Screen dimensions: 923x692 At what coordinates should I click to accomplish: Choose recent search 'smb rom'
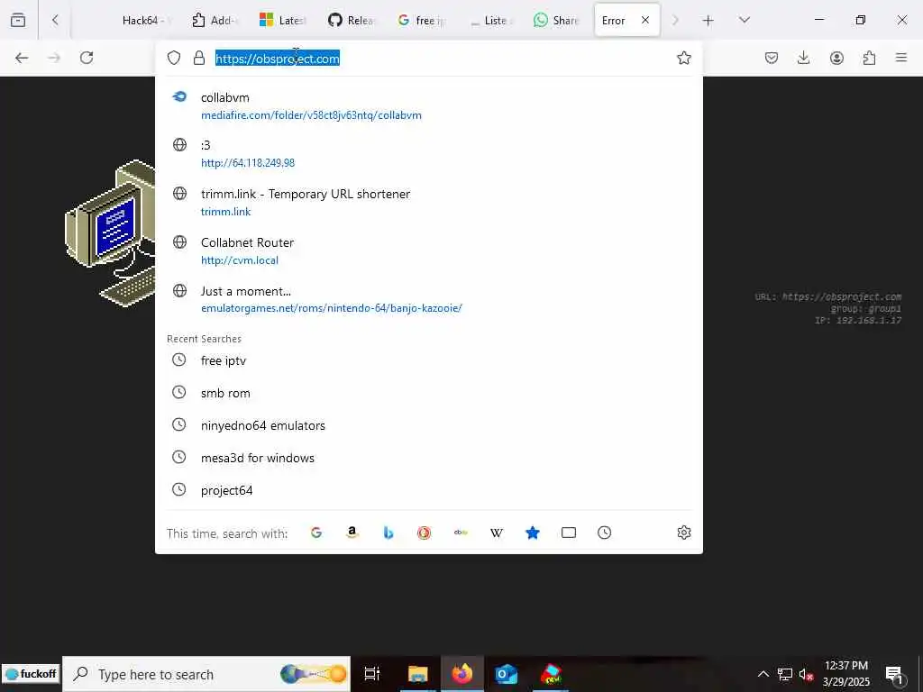tap(428, 393)
